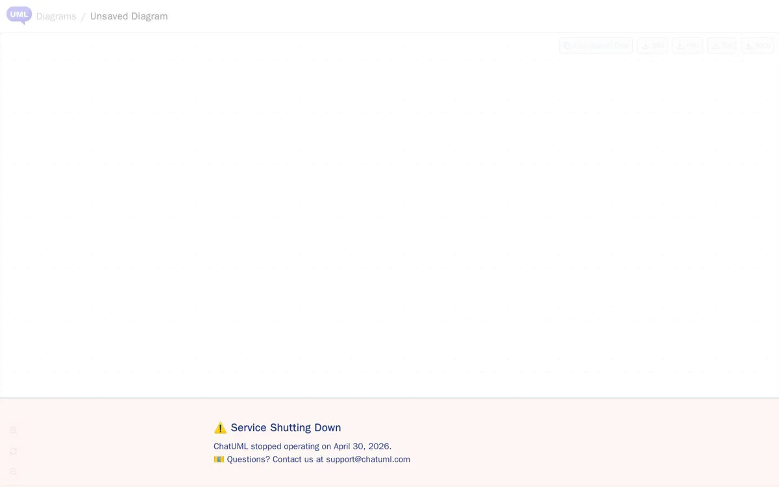
Task: Click the Service Shutting Down heading
Action: coord(277,427)
